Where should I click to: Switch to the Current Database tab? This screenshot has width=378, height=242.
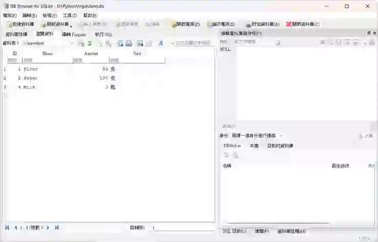[280, 146]
